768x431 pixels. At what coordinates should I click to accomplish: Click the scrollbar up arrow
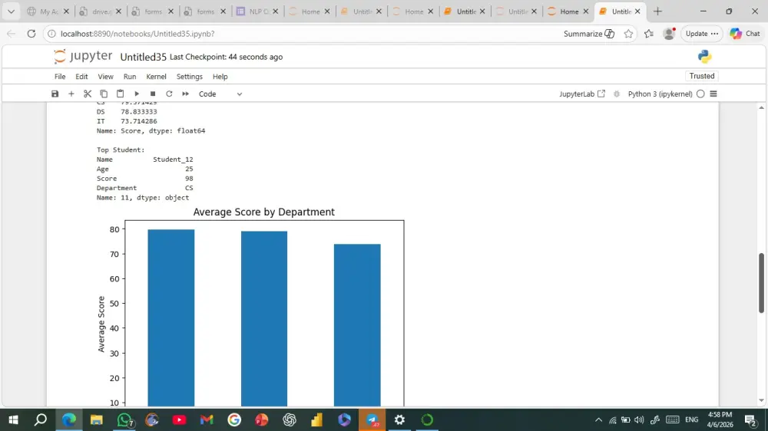point(761,107)
